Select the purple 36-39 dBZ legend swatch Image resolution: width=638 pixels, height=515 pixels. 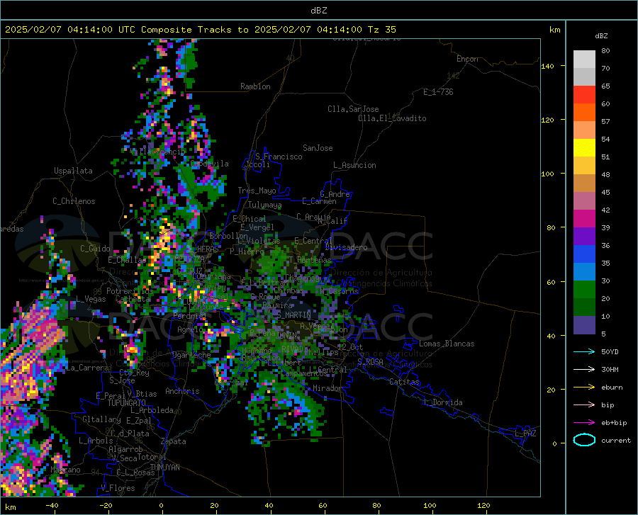click(x=584, y=237)
